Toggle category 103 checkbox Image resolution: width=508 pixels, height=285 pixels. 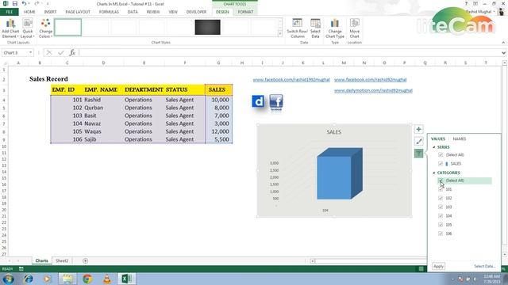point(441,207)
